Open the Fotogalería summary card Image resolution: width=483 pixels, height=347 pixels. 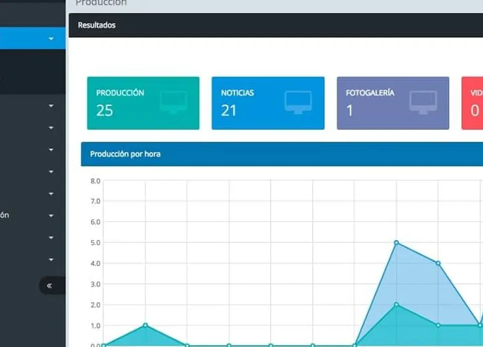coord(393,103)
